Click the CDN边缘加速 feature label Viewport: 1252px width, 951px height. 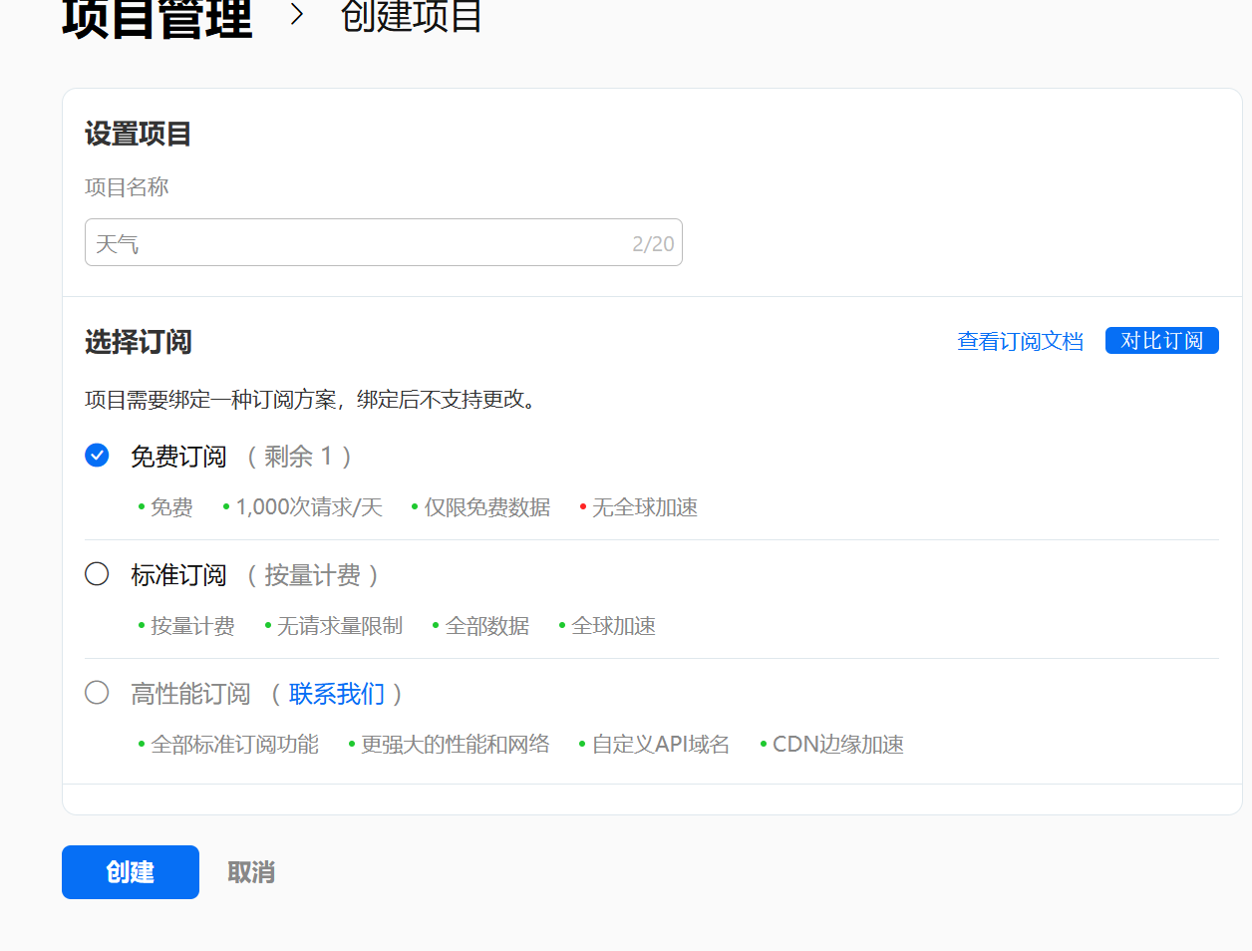coord(841,744)
